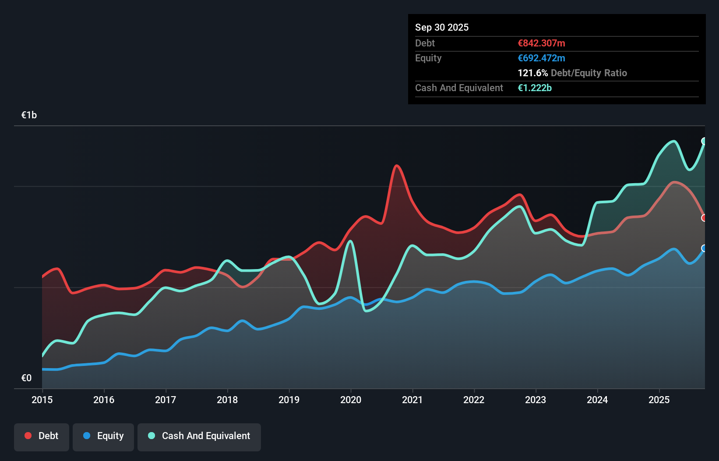Click the blue €692.472m Equity value
The image size is (719, 461).
pyautogui.click(x=541, y=58)
